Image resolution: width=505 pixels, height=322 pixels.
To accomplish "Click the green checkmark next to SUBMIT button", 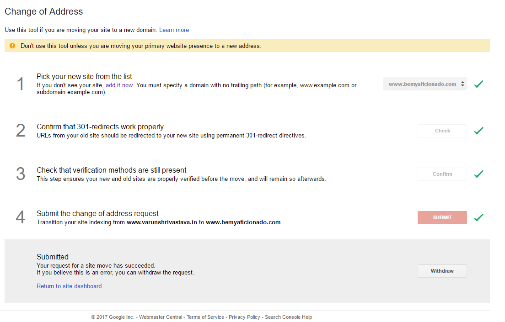I will [x=478, y=217].
